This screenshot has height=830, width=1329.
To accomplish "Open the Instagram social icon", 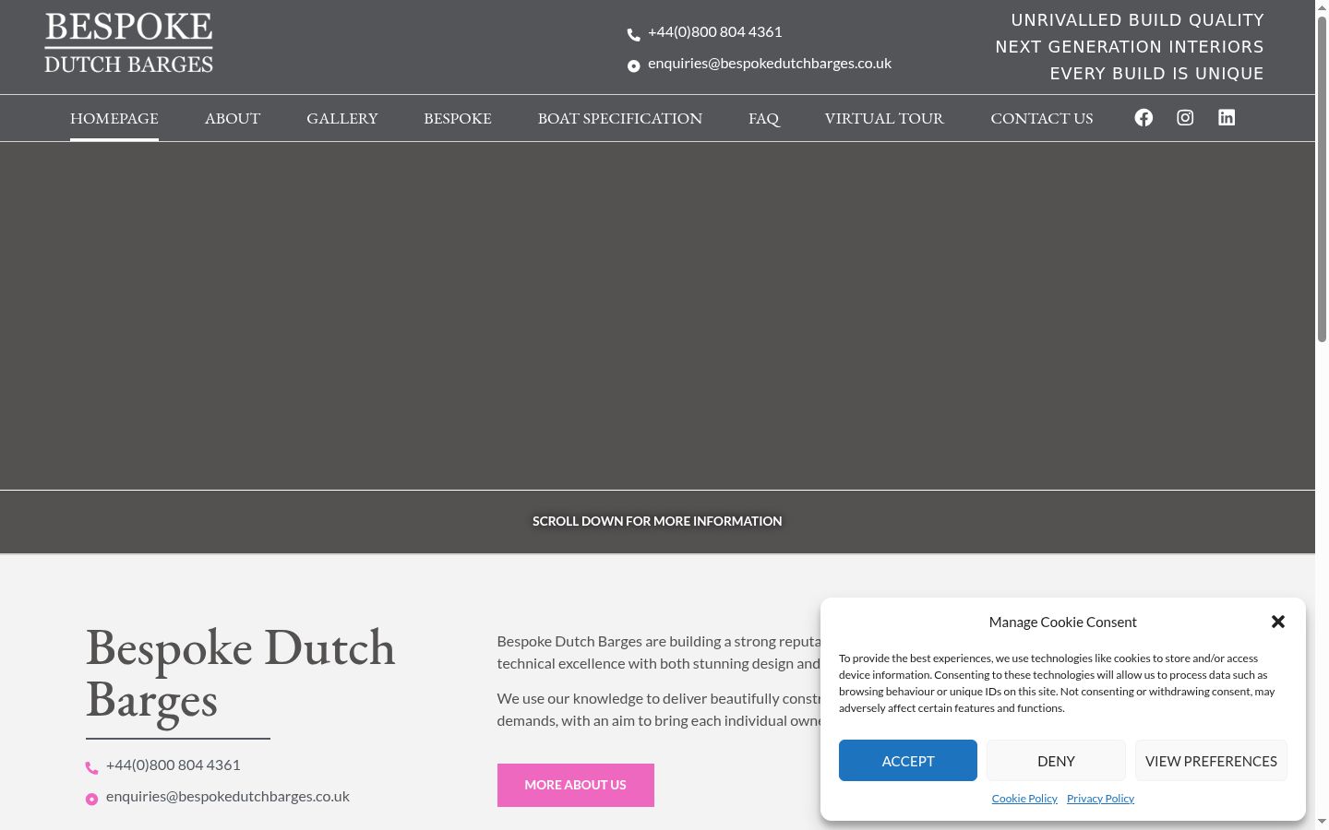I will point(1185,117).
